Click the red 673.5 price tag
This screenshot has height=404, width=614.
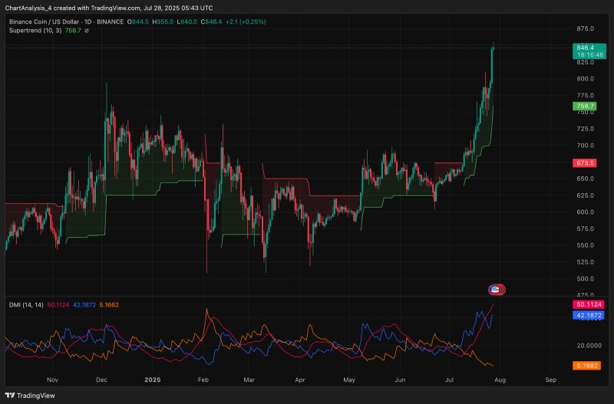point(585,163)
